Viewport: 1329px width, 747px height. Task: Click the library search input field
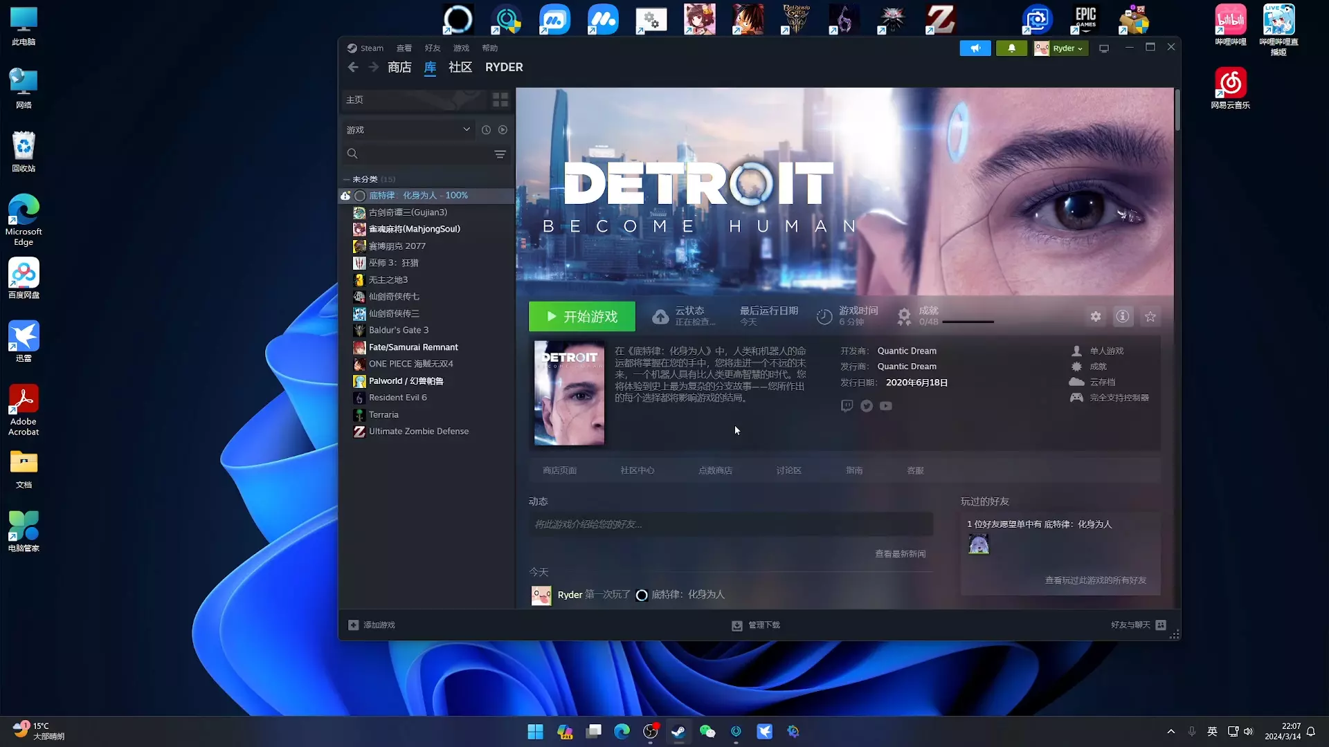[x=422, y=154]
